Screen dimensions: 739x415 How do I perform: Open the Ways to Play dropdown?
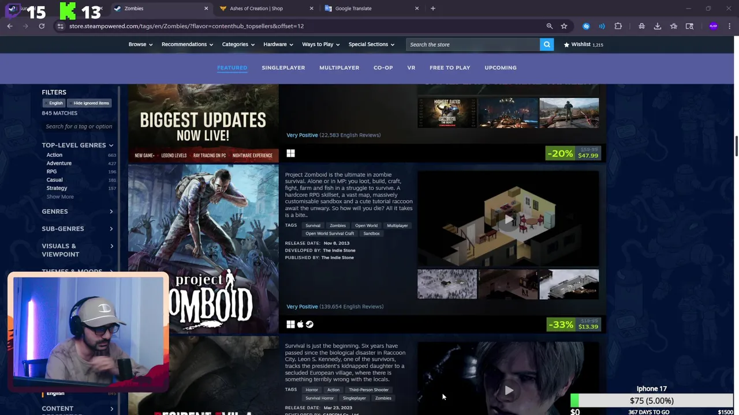321,44
